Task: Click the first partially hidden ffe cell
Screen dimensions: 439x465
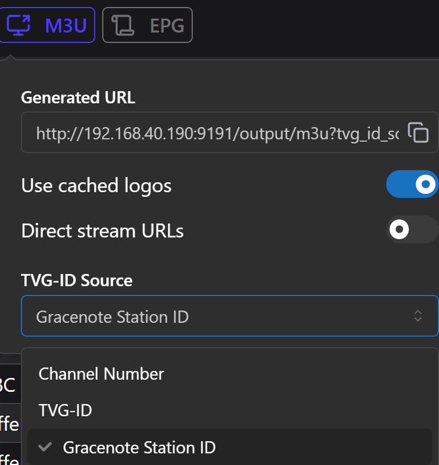Action: click(x=9, y=423)
